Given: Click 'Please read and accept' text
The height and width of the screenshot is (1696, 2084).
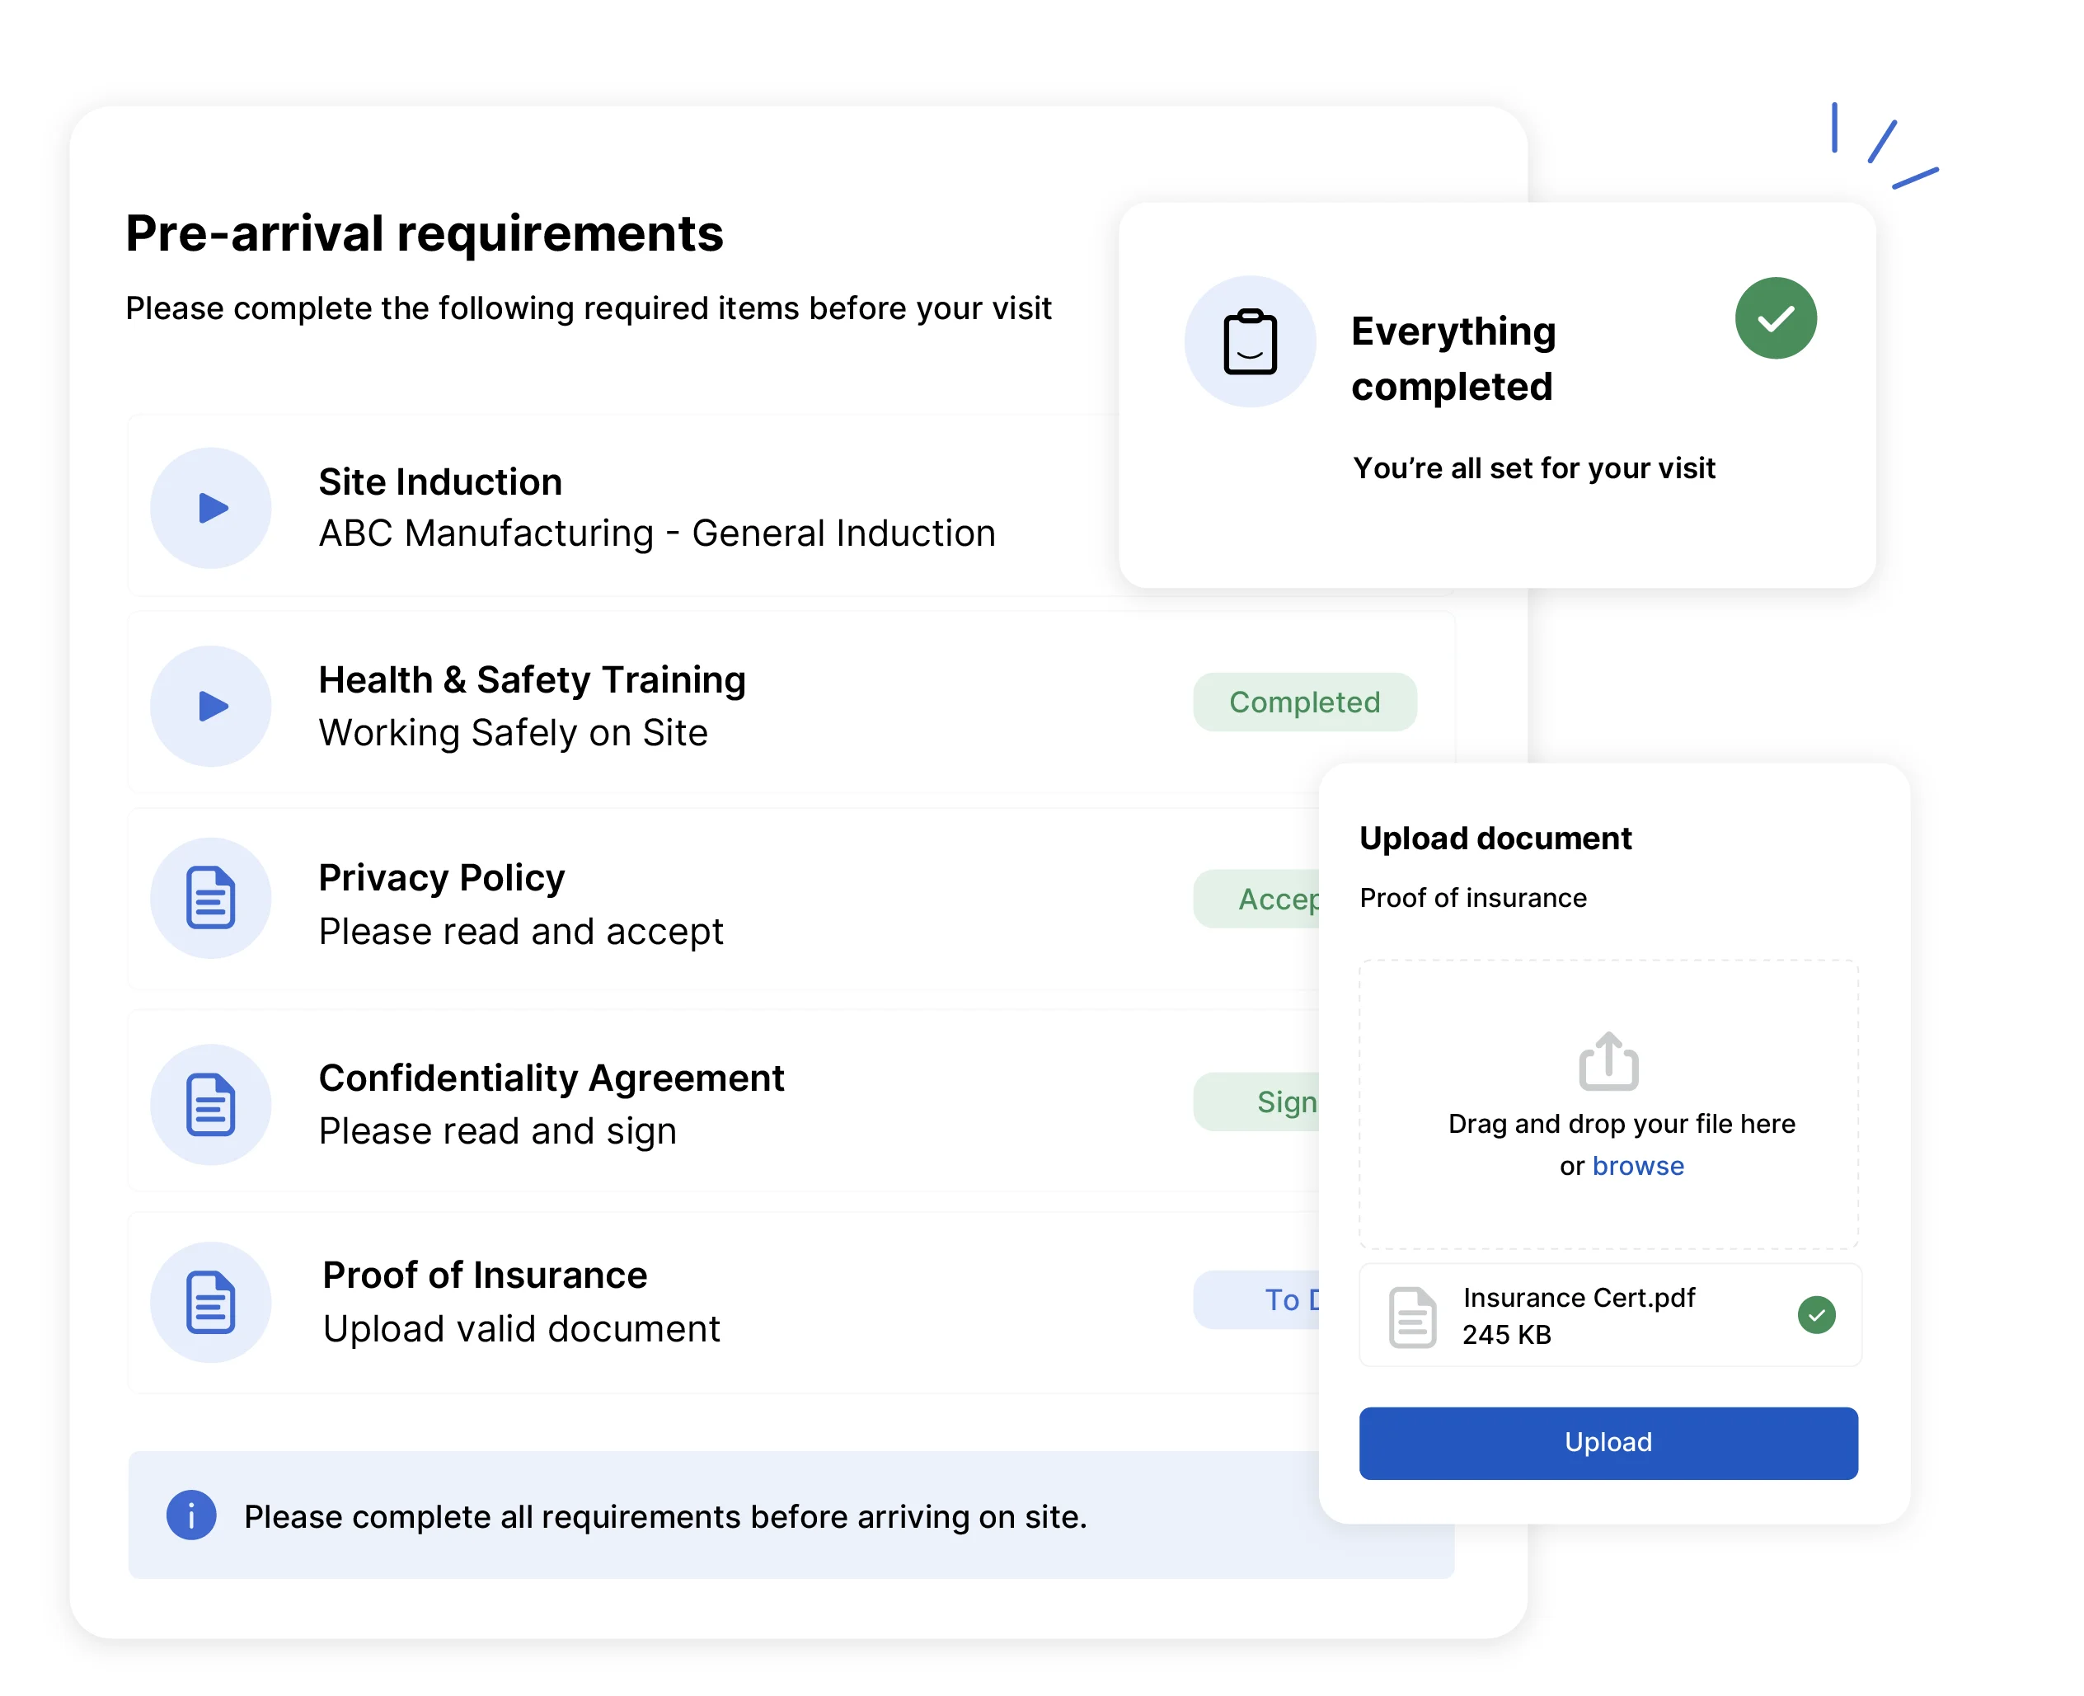Looking at the screenshot, I should coord(520,932).
